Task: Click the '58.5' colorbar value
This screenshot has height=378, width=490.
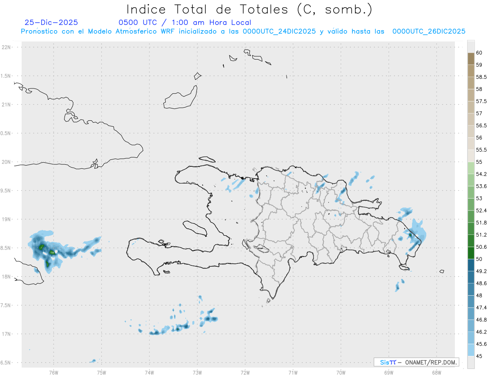Action: click(x=481, y=77)
